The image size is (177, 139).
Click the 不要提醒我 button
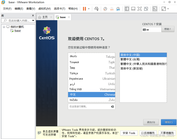point(167,133)
